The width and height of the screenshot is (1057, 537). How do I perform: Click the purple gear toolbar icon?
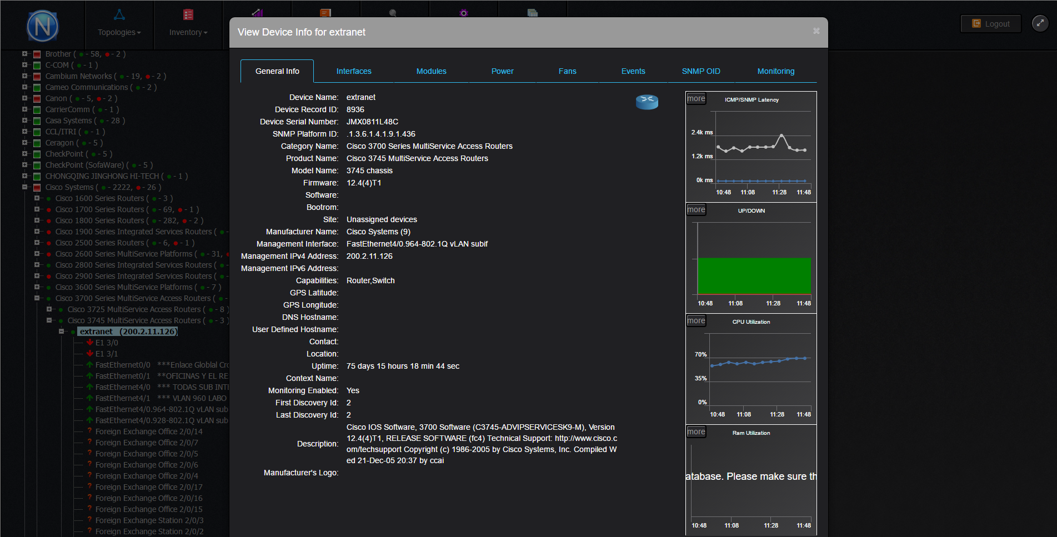coord(464,12)
